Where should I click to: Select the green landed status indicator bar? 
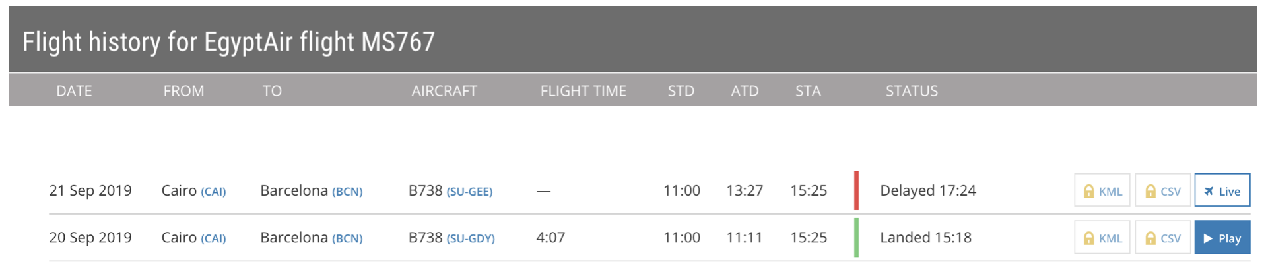pos(856,237)
